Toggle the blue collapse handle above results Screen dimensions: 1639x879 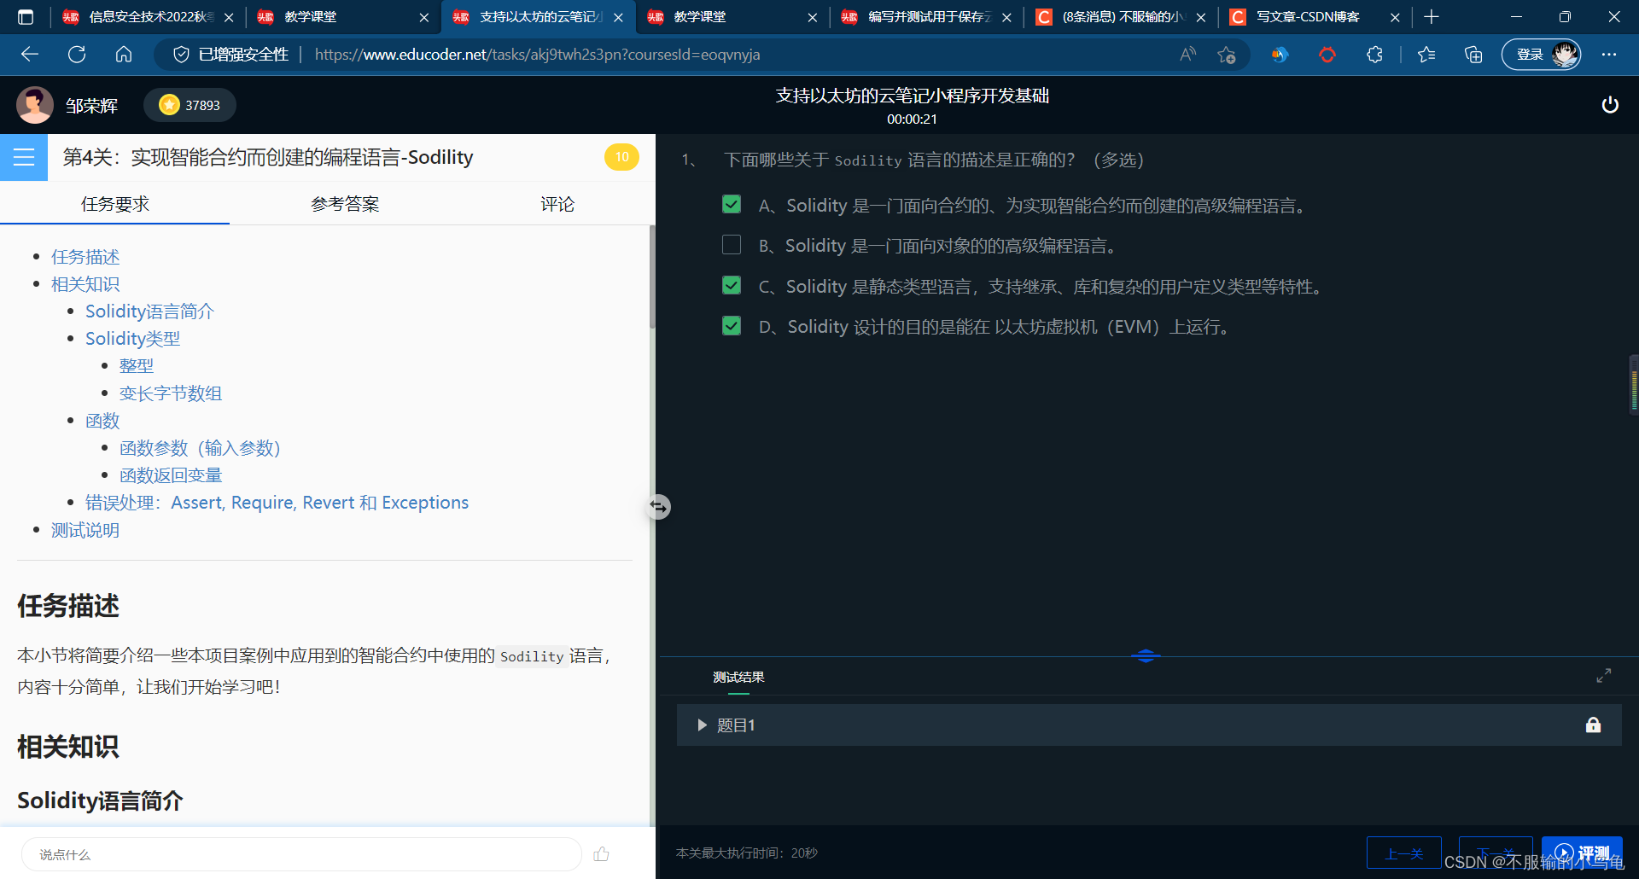coord(1146,655)
